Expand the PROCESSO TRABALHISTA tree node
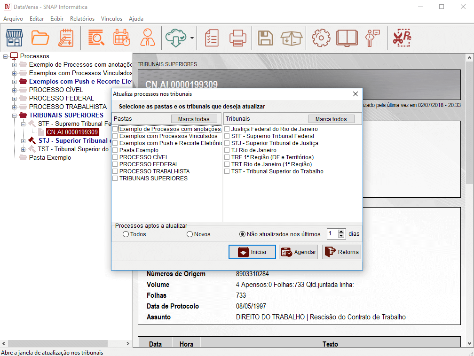 click(x=14, y=107)
